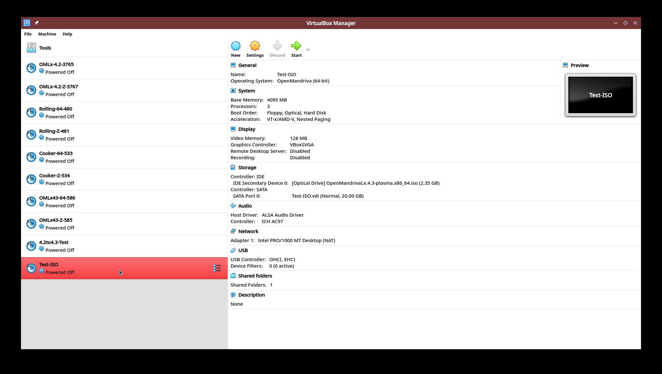Click the Display section monitor icon

click(x=233, y=129)
